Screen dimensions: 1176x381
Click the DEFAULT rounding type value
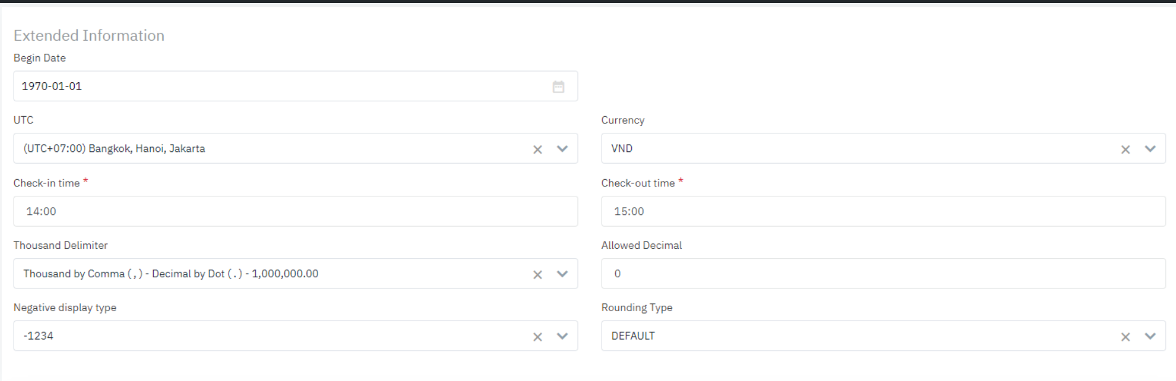(633, 336)
